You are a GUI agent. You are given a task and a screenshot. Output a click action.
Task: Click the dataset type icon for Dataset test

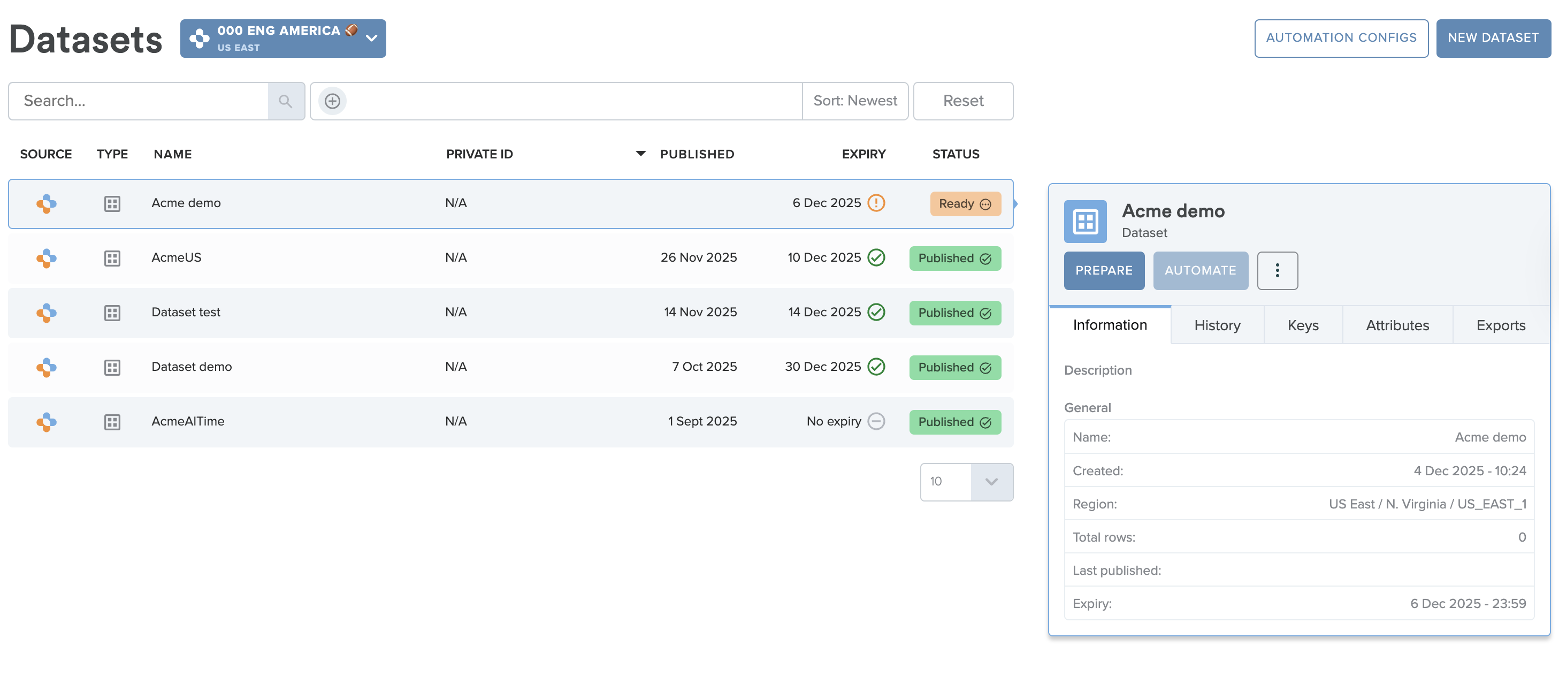112,313
